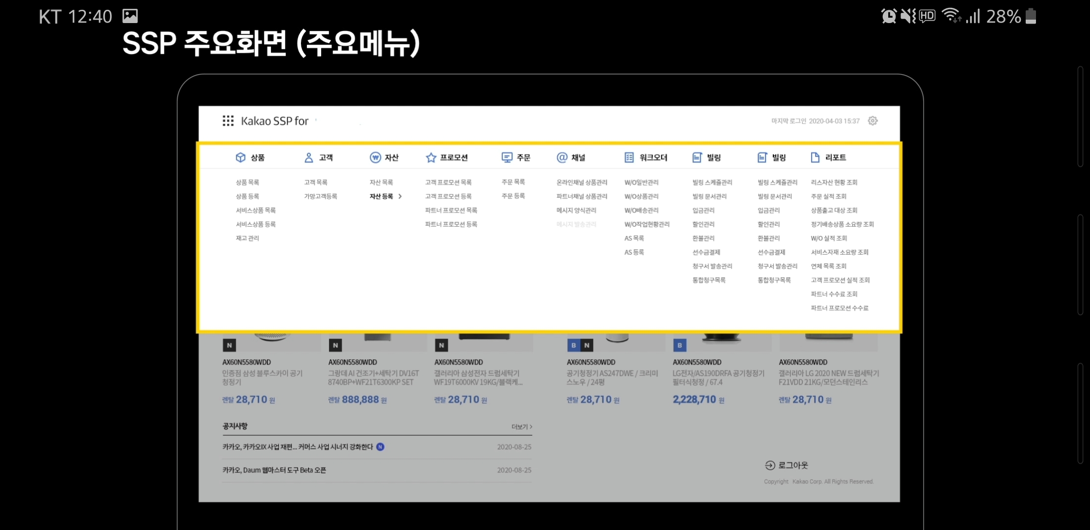Click the 888,888 원 rental price
The height and width of the screenshot is (530, 1090).
point(357,399)
